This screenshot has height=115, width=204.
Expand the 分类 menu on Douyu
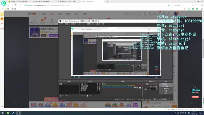[x=60, y=14]
